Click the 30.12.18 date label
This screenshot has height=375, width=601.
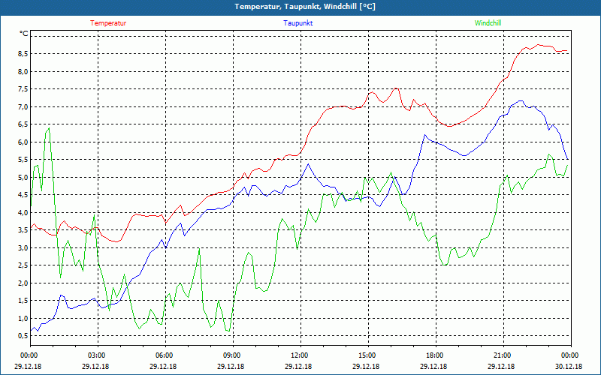click(x=569, y=366)
